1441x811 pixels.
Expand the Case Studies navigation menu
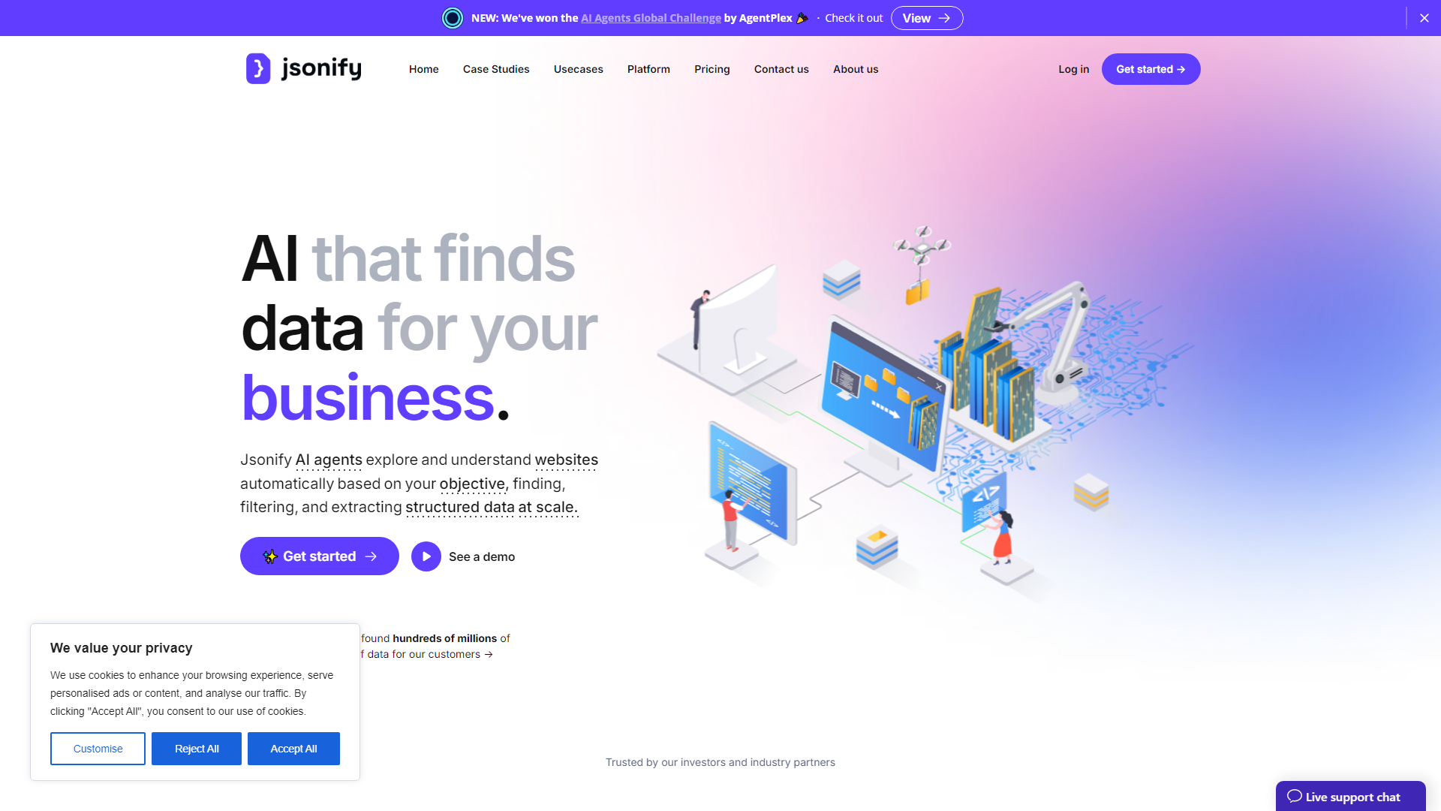(496, 69)
